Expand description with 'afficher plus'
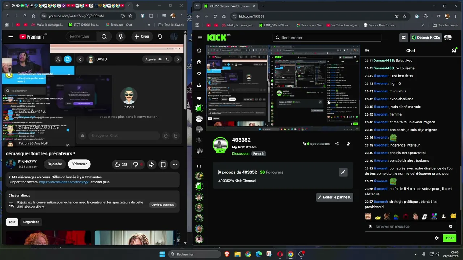The width and height of the screenshot is (463, 260). (x=100, y=182)
